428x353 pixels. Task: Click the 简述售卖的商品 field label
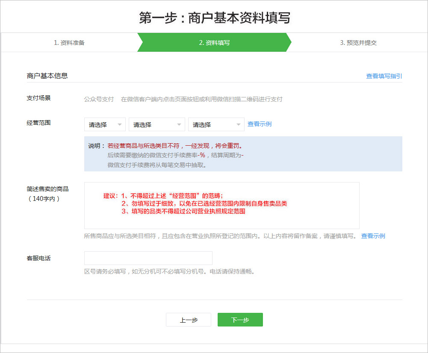47,189
